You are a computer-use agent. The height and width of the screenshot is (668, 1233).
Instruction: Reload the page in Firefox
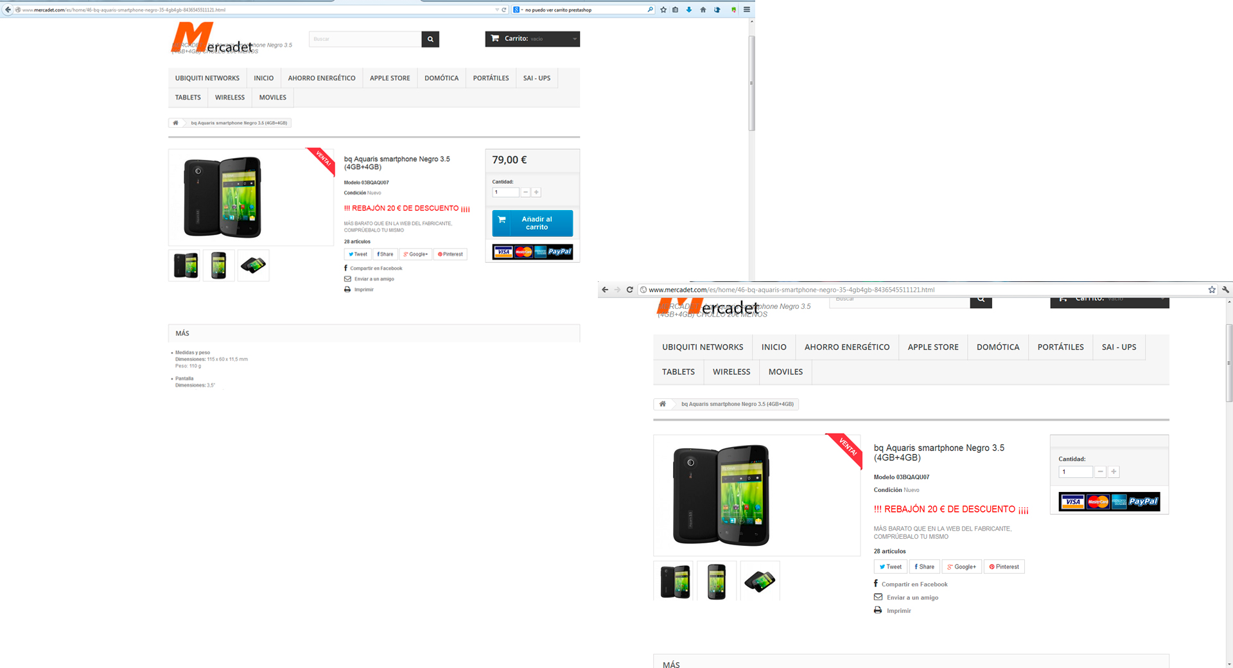[x=504, y=10]
